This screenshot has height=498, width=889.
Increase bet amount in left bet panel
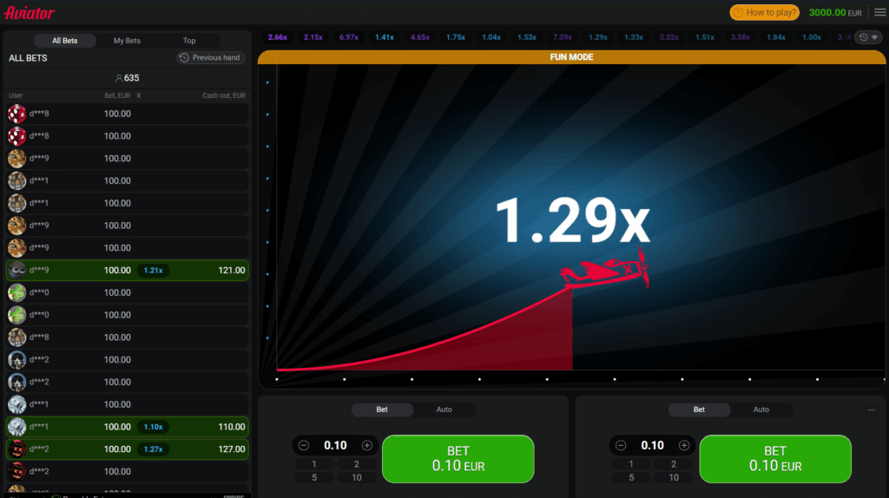pos(367,445)
